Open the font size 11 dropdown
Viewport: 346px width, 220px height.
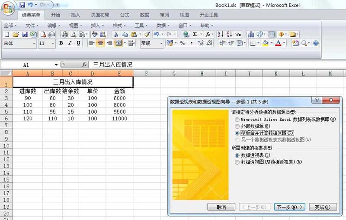[x=53, y=43]
